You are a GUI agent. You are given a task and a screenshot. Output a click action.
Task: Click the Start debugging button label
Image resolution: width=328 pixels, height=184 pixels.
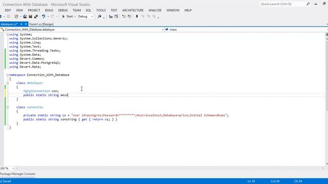coord(70,16)
